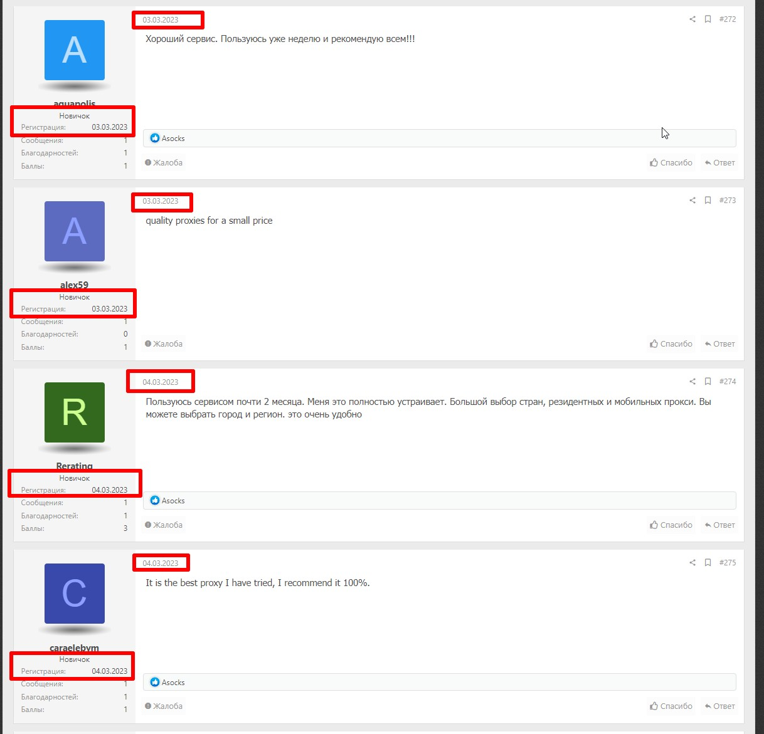Screen dimensions: 764x734
Task: Share post #274 via share icon
Action: 692,382
